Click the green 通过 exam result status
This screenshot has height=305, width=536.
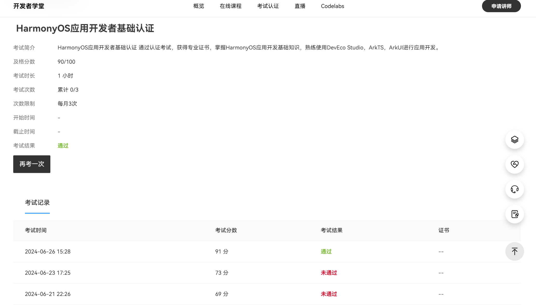(63, 146)
